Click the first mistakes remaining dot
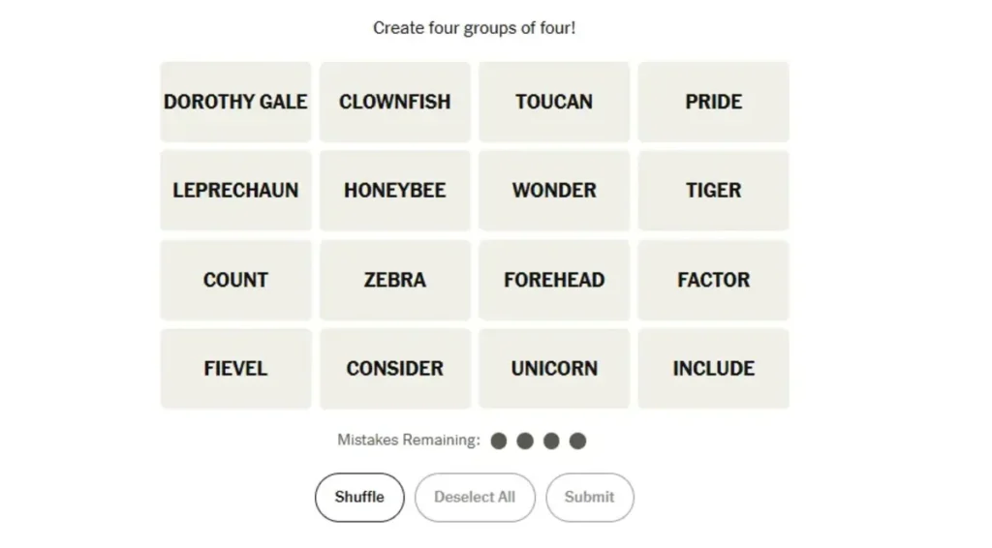This screenshot has height=548, width=992. point(499,441)
